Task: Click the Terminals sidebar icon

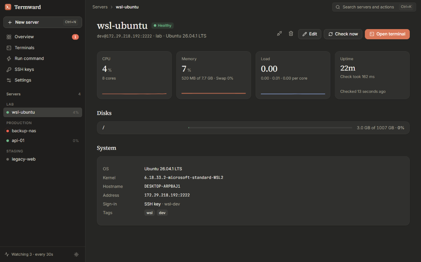Action: (x=9, y=48)
